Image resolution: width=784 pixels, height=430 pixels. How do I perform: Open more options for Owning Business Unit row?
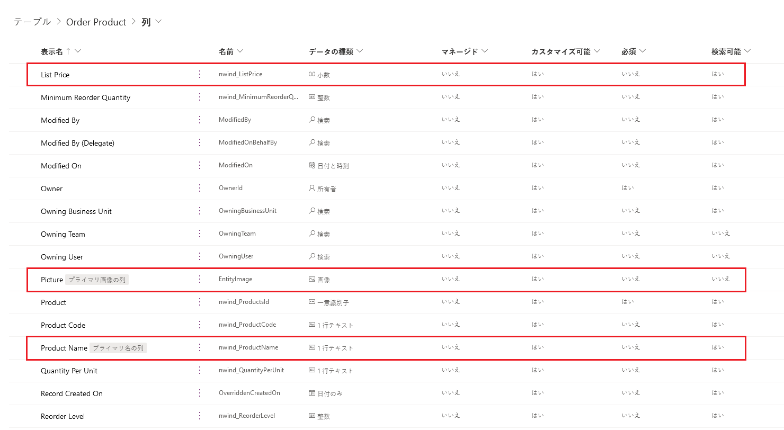click(200, 211)
